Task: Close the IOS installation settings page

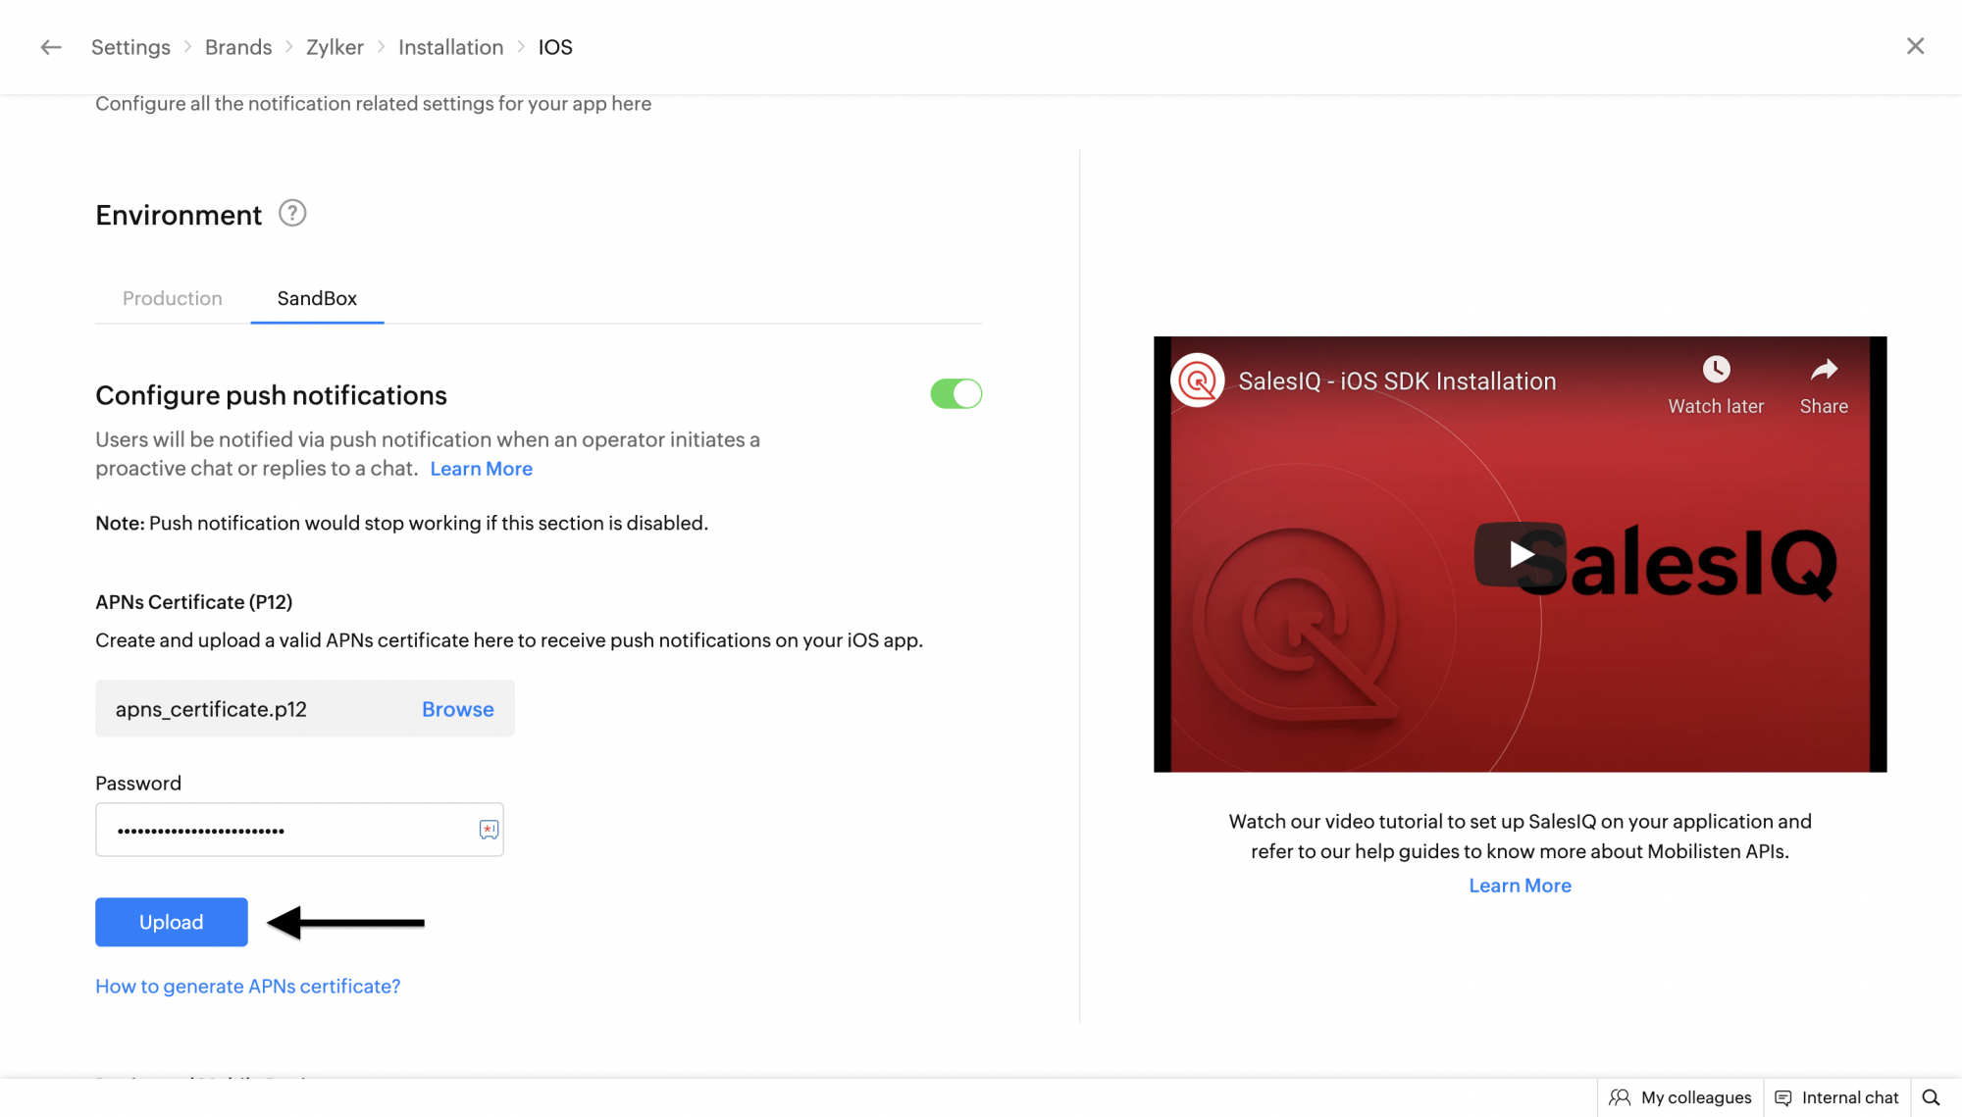Action: (1915, 46)
